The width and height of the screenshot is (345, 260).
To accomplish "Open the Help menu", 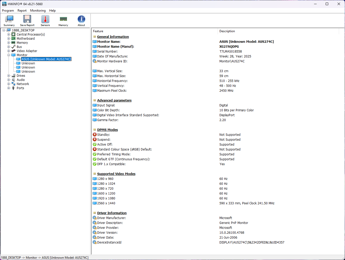I will click(52, 11).
